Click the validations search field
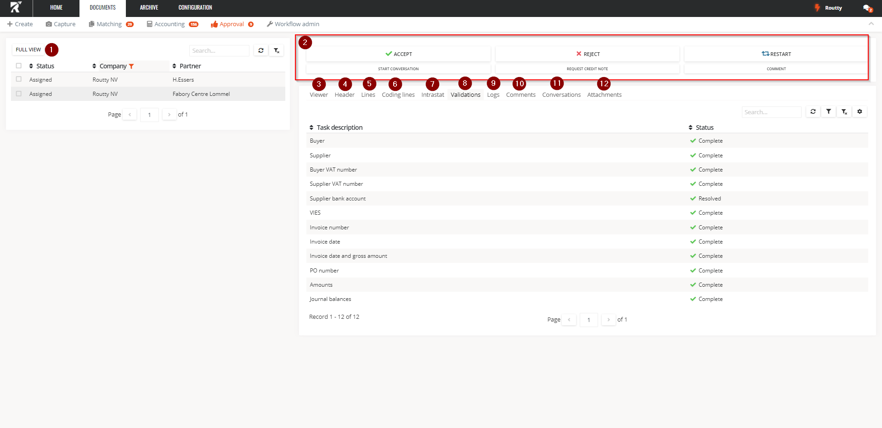The image size is (882, 428). point(771,112)
